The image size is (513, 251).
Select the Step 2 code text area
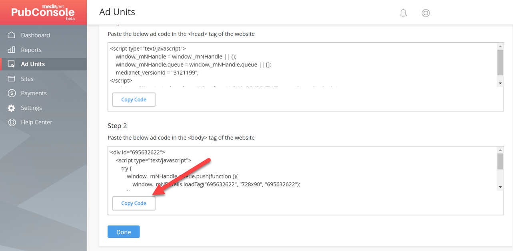point(280,168)
